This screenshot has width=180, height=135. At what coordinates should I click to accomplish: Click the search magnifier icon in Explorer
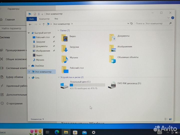pyautogui.click(x=170, y=23)
